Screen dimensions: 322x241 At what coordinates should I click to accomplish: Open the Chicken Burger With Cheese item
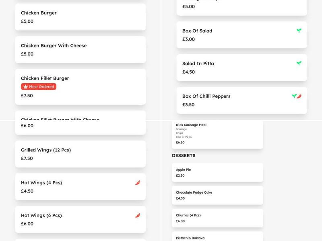(80, 49)
